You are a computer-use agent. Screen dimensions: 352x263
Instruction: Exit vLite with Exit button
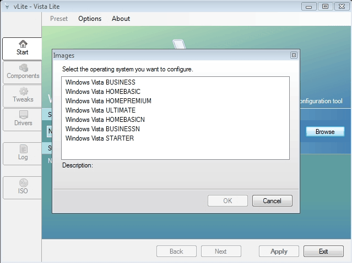pos(323,251)
